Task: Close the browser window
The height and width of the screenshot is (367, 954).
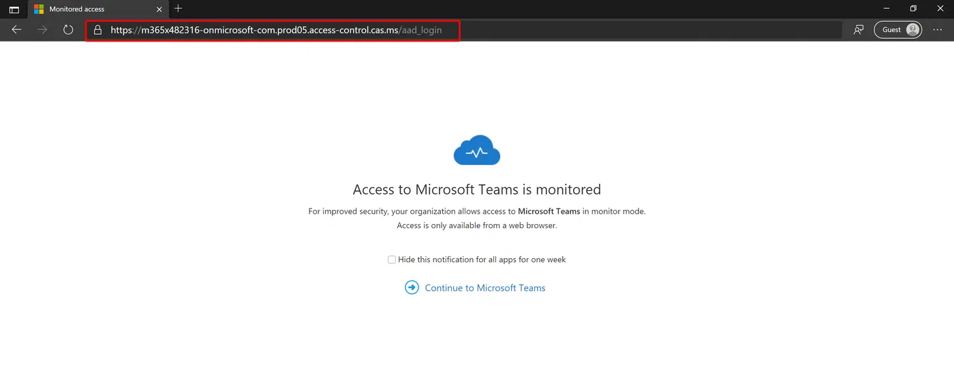Action: point(940,9)
